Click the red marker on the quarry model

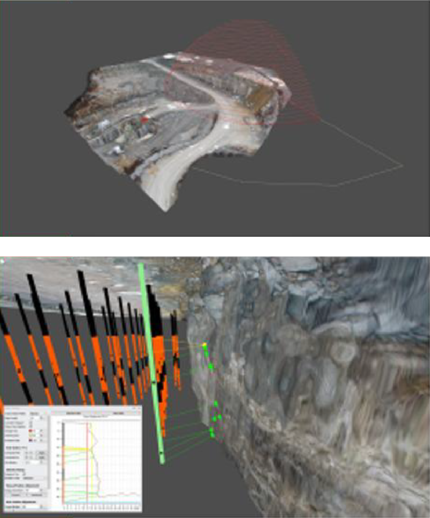click(x=145, y=120)
